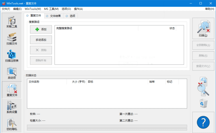Open the 扫描注册表 registry scanner
216x133 pixels.
[12, 56]
